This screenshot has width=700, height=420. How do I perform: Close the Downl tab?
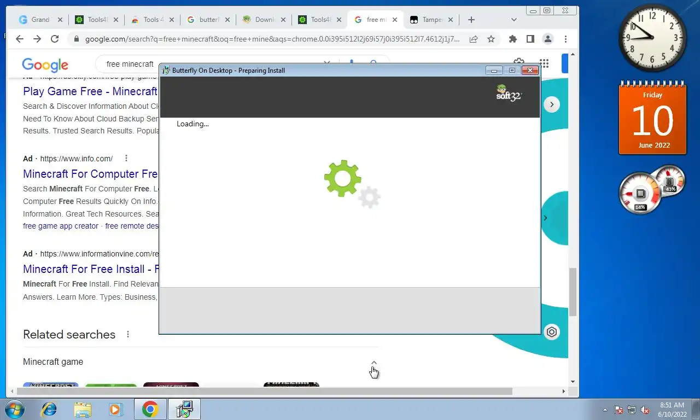(x=283, y=20)
